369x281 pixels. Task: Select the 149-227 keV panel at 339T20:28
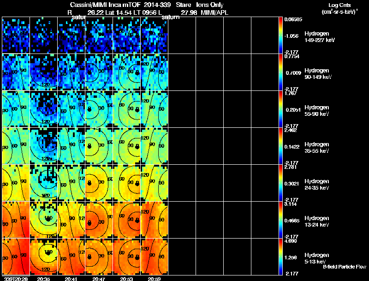[x=16, y=36]
